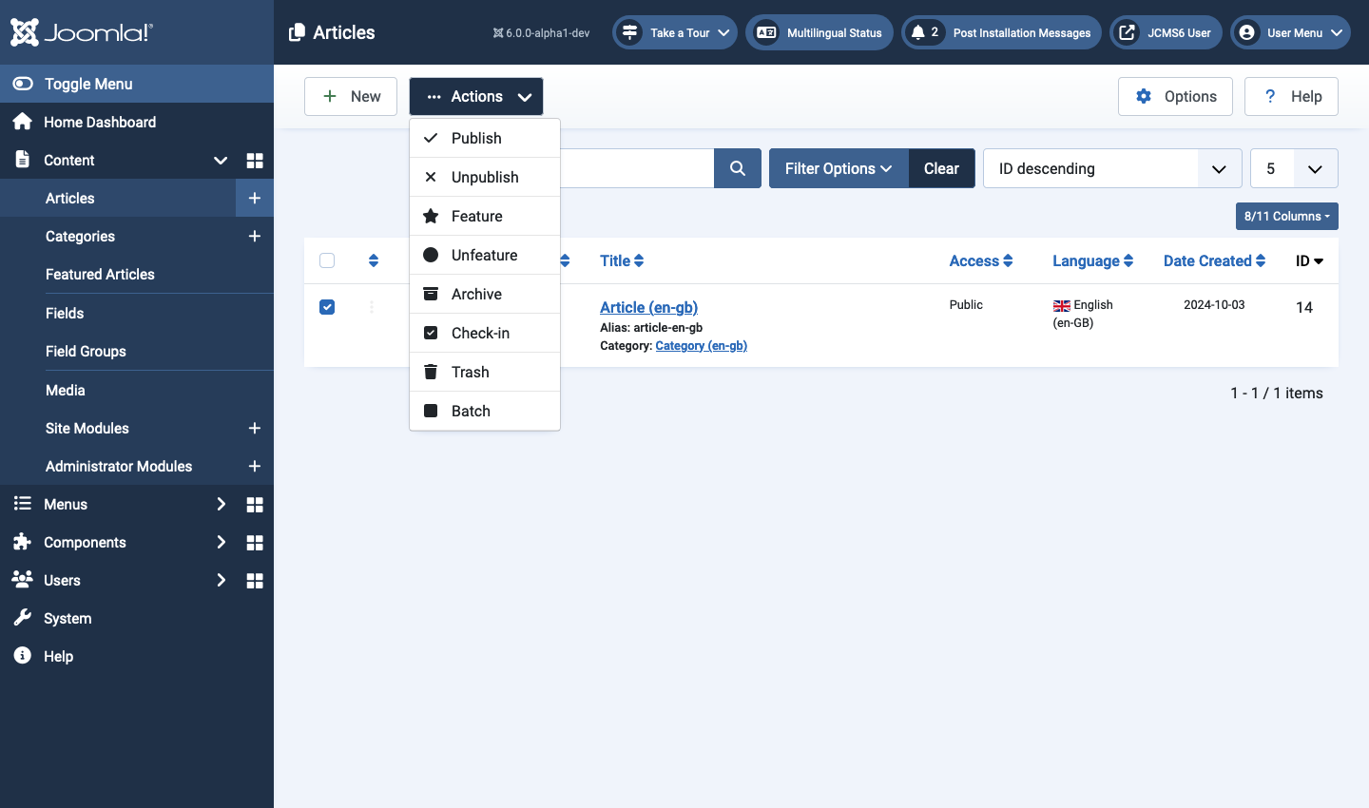Click the Content dashboard grid icon

coord(254,160)
